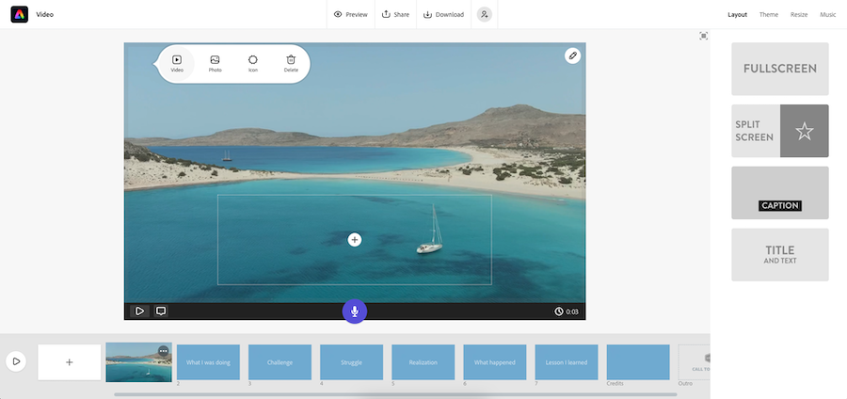The height and width of the screenshot is (399, 847).
Task: Click the Download button
Action: (443, 14)
